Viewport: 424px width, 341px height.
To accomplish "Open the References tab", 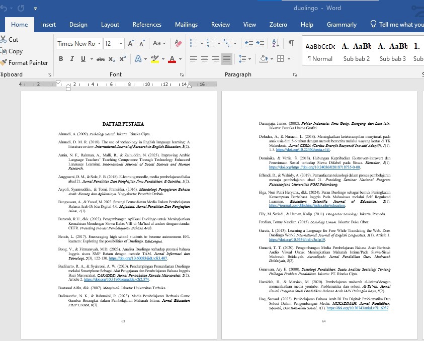I will coord(147,25).
